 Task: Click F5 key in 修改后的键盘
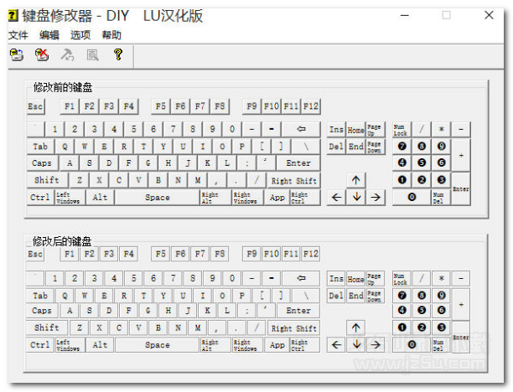tap(160, 254)
